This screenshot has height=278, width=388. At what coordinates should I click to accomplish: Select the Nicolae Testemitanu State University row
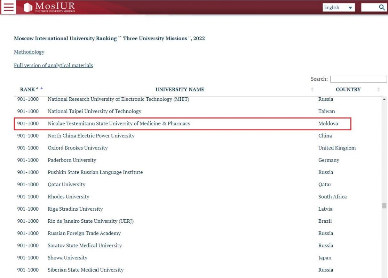click(x=119, y=124)
